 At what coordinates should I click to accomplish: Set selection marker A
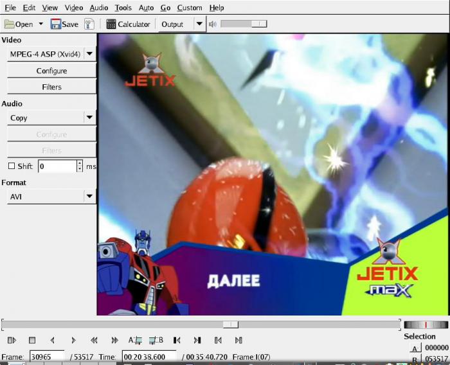point(135,341)
